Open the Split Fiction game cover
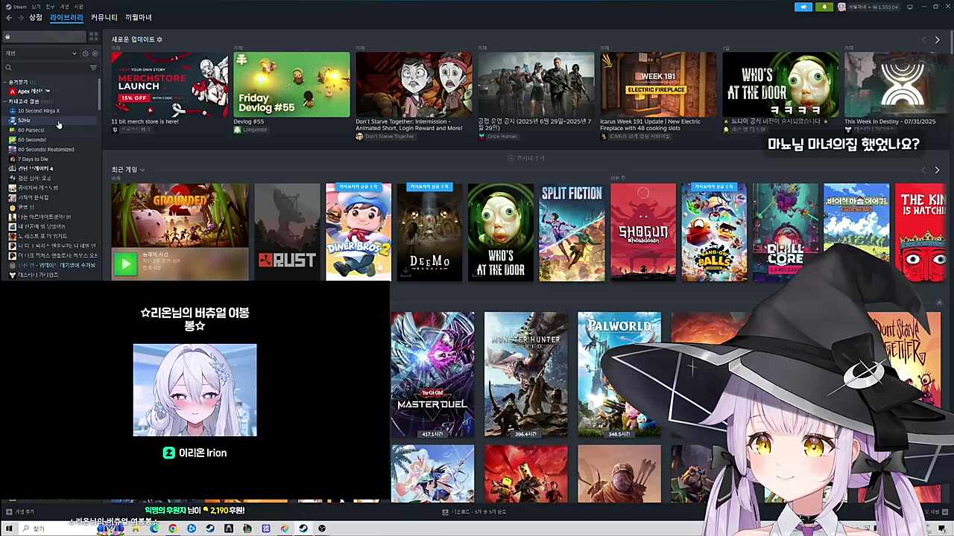Viewport: 954px width, 536px height. click(x=572, y=232)
